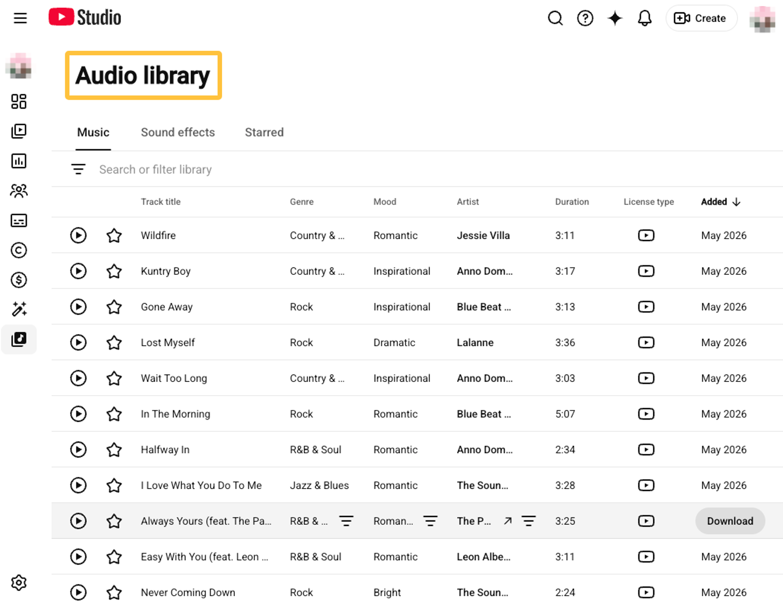The image size is (783, 604).
Task: Open the search magnifier in header
Action: [x=555, y=18]
